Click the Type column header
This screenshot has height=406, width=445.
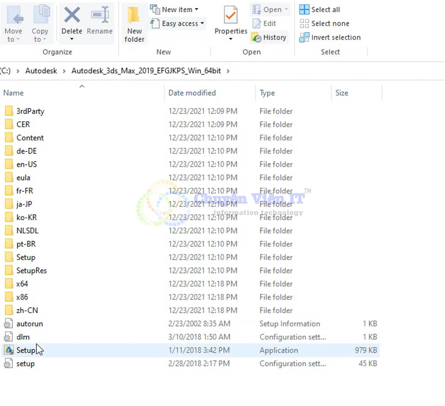[267, 93]
